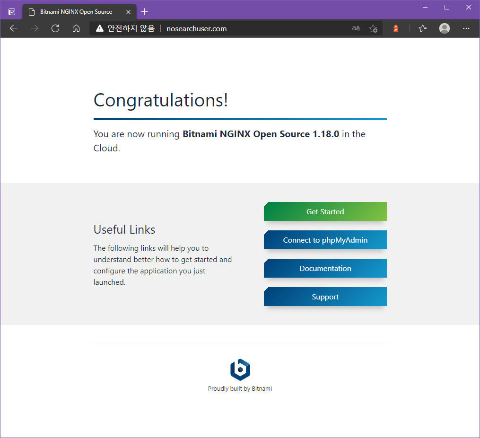
Task: Open the tab actions menu icon
Action: 12,12
